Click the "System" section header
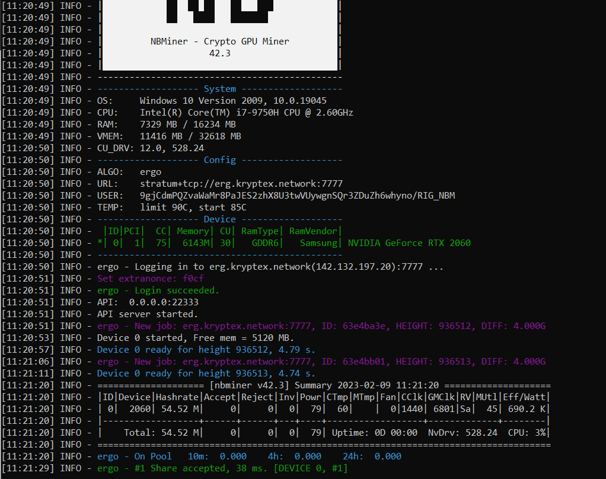The height and width of the screenshot is (479, 606). click(219, 89)
